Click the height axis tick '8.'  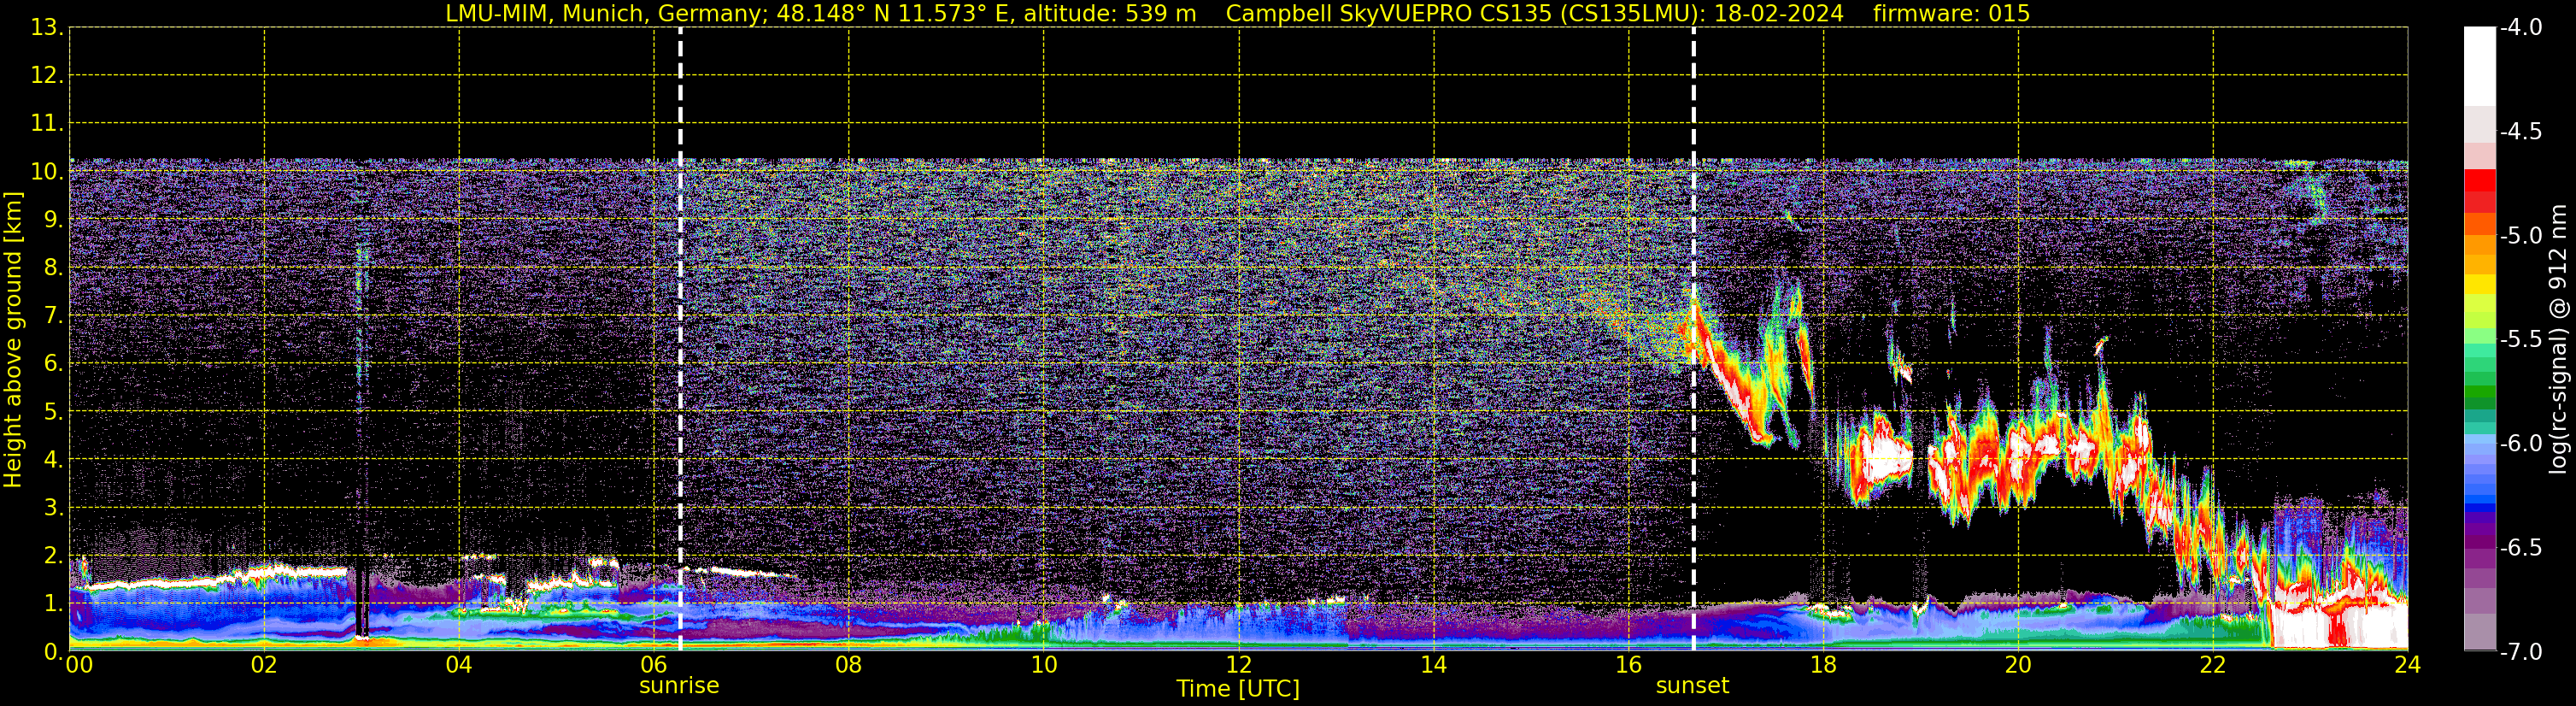pos(52,268)
